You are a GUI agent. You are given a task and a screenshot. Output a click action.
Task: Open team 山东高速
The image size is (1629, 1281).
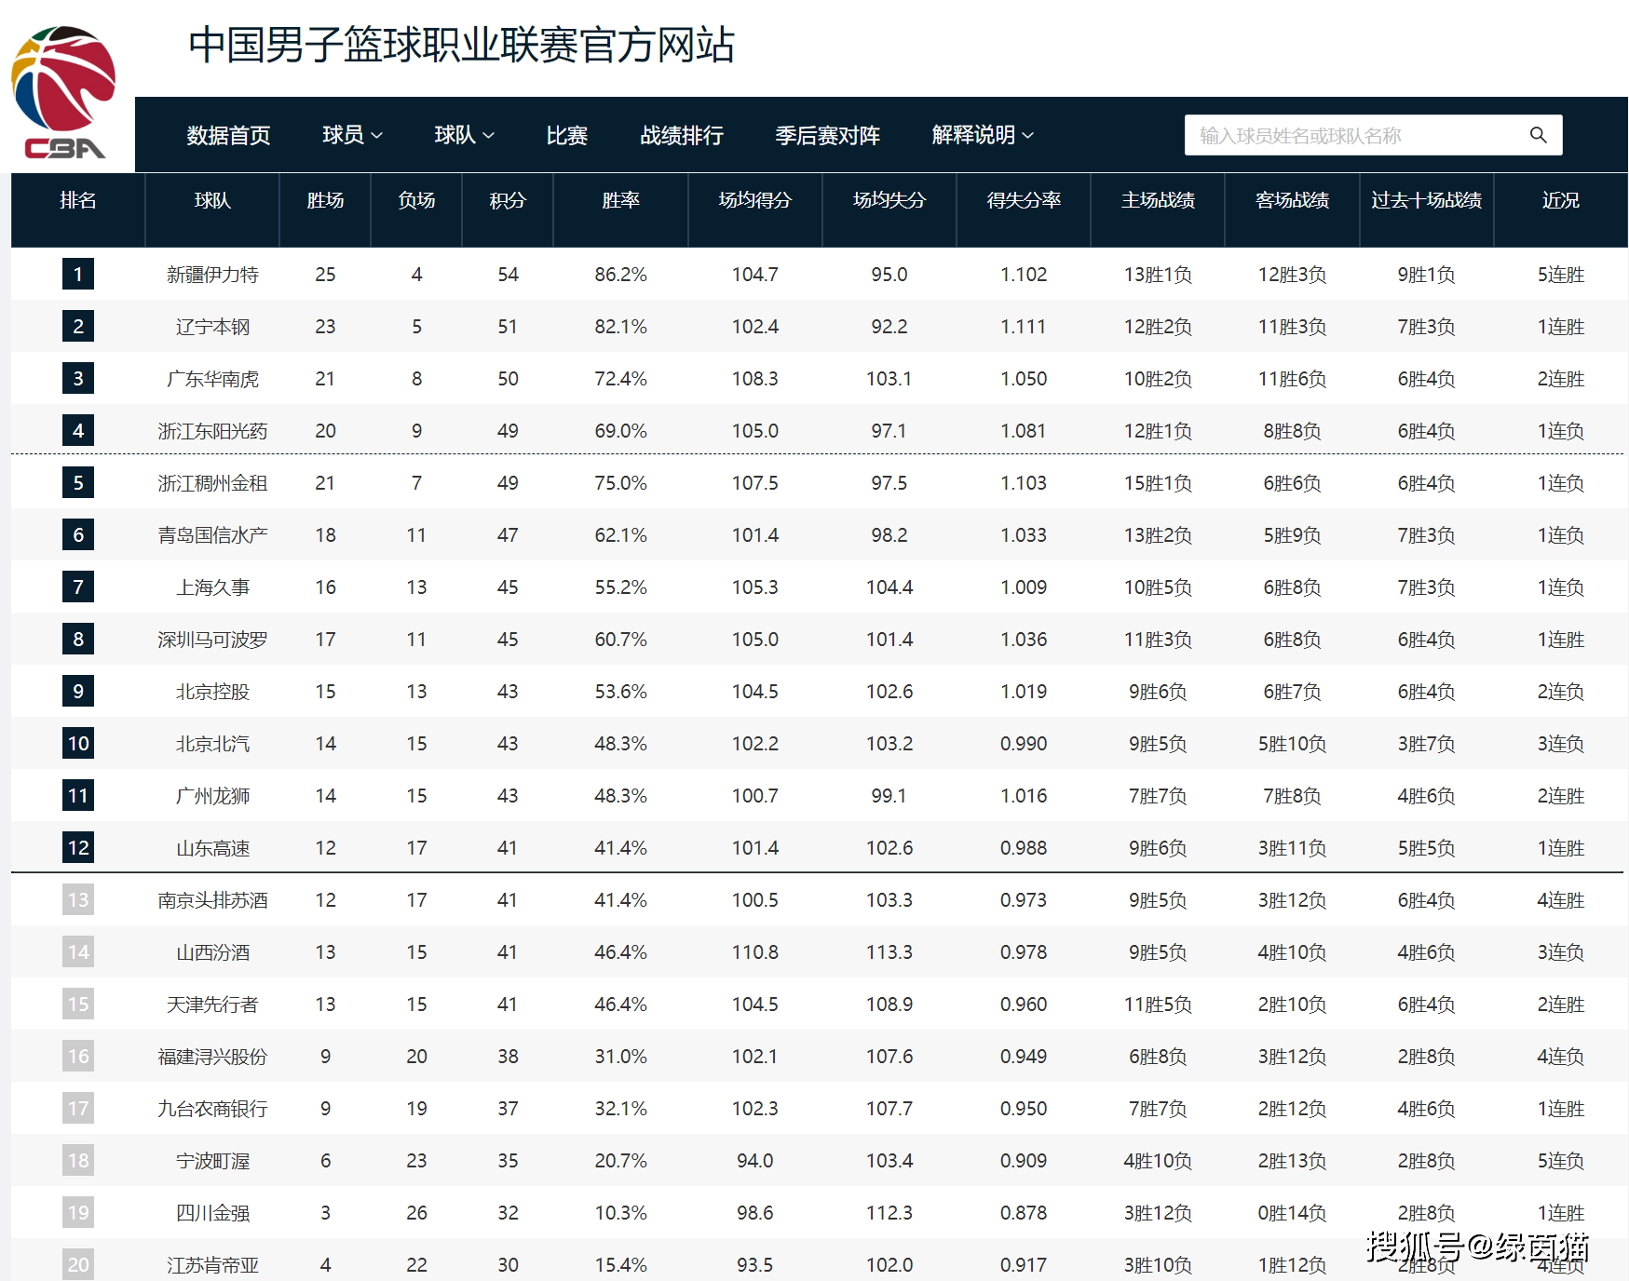pyautogui.click(x=212, y=848)
